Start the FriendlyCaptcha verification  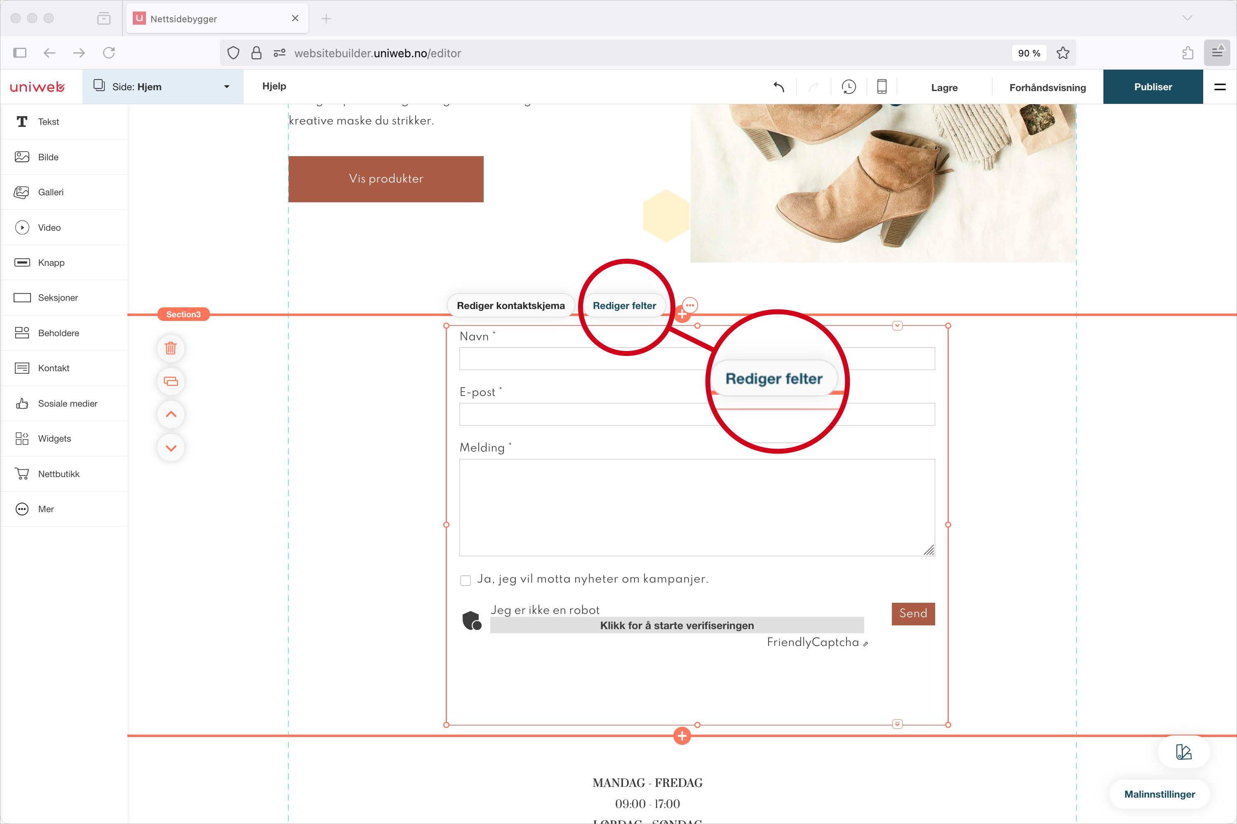pos(677,625)
